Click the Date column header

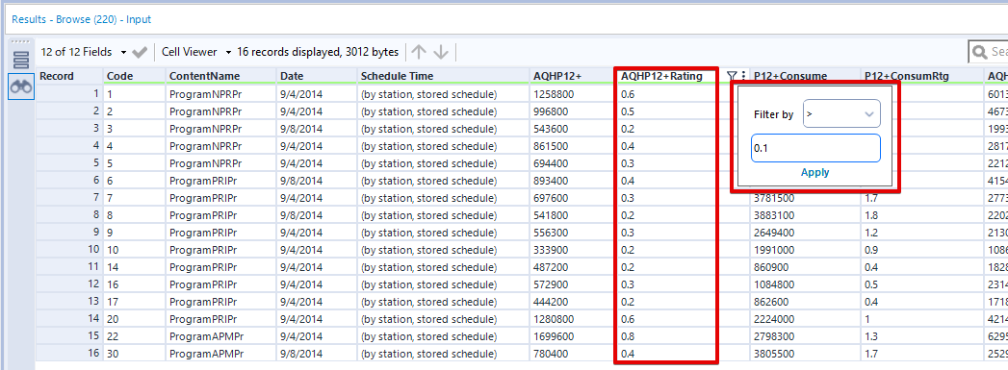click(317, 76)
